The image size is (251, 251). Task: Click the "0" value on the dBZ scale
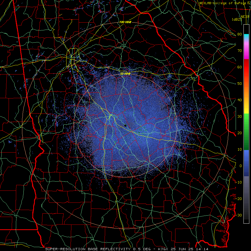(x=241, y=166)
